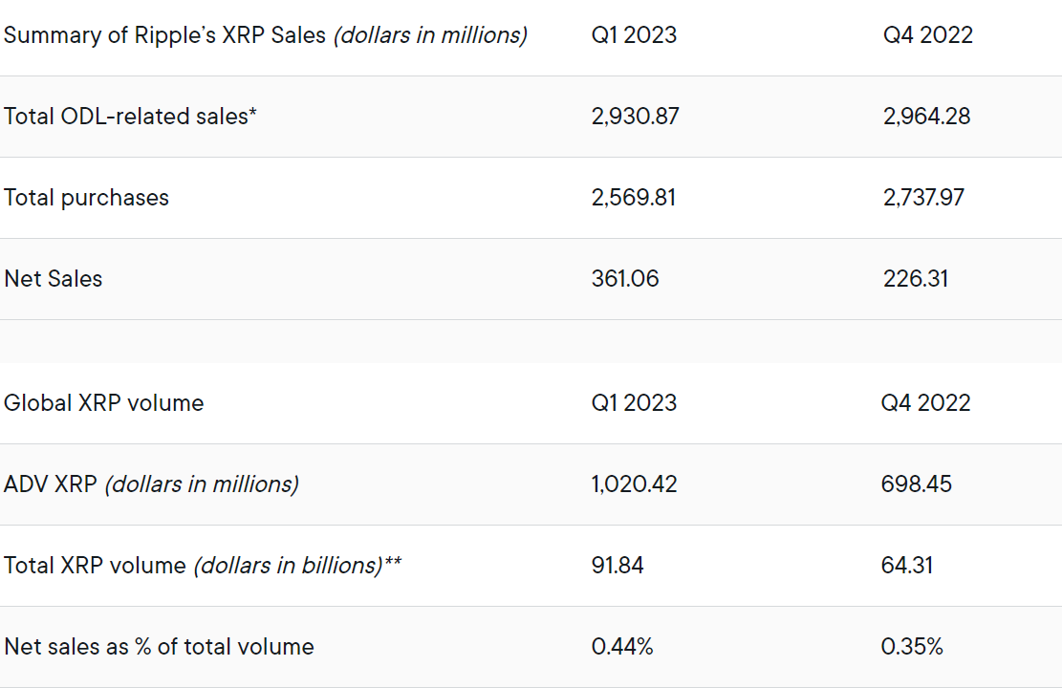This screenshot has width=1062, height=688.
Task: Click the 2,964.28 ODL sales value
Action: (926, 117)
